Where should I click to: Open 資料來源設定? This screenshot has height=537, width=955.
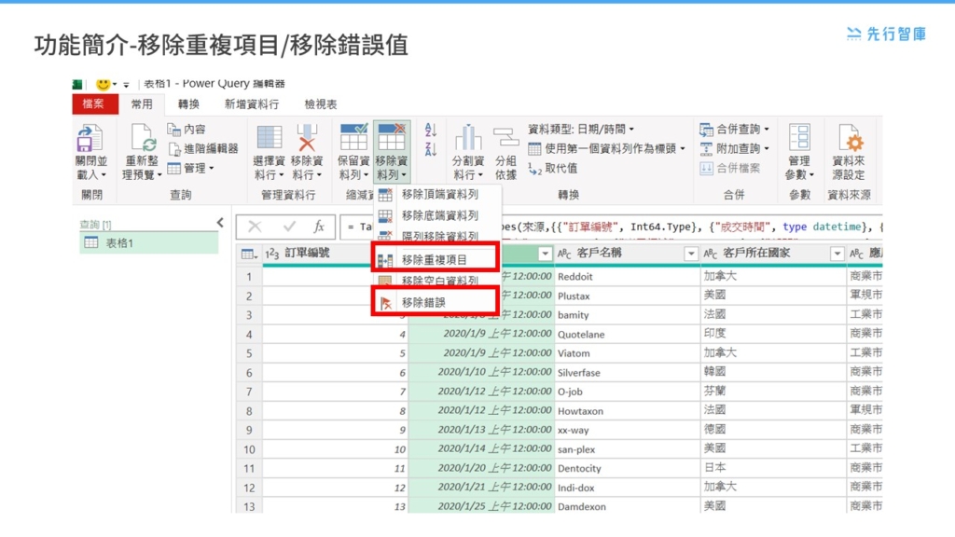(x=848, y=145)
